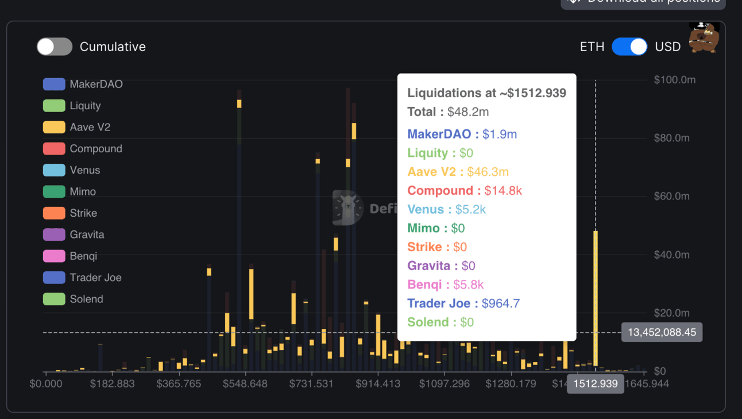Click the $80.0m y-axis label
The height and width of the screenshot is (419, 742).
coord(671,138)
